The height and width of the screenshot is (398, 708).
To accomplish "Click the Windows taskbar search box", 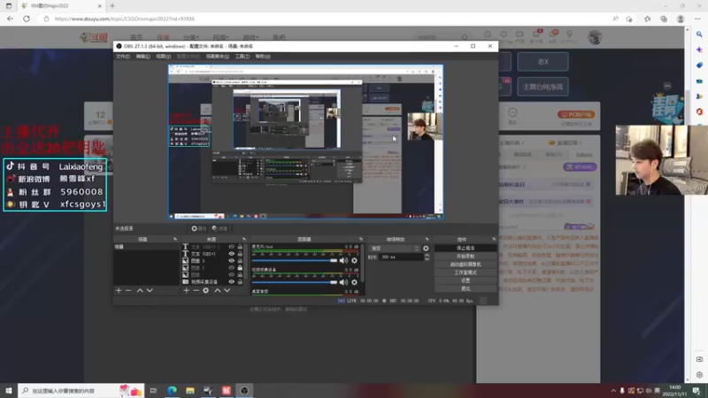I will coord(81,390).
